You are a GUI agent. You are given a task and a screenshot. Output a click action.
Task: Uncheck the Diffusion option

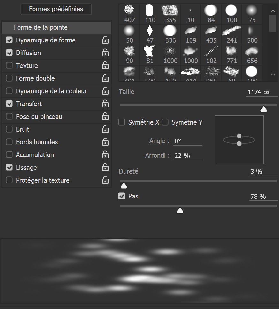pyautogui.click(x=10, y=53)
